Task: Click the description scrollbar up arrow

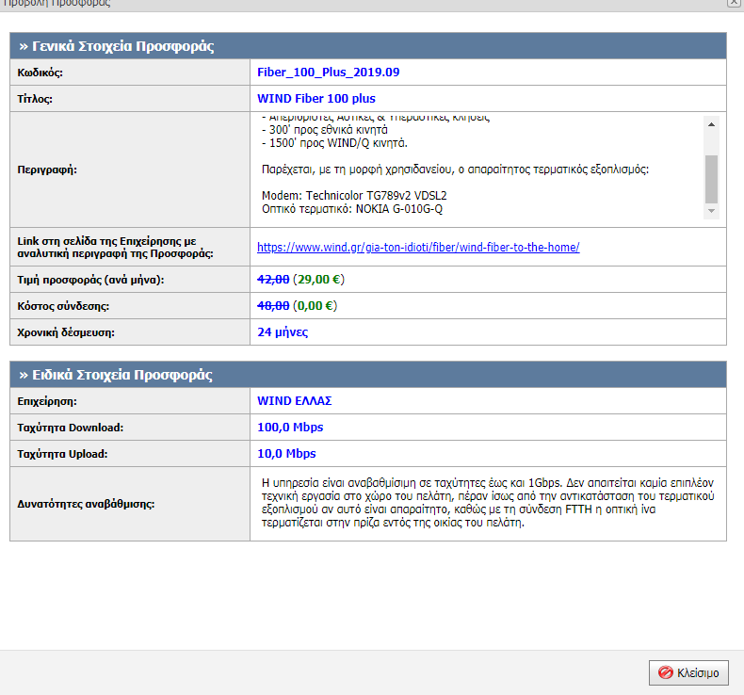Action: click(711, 124)
